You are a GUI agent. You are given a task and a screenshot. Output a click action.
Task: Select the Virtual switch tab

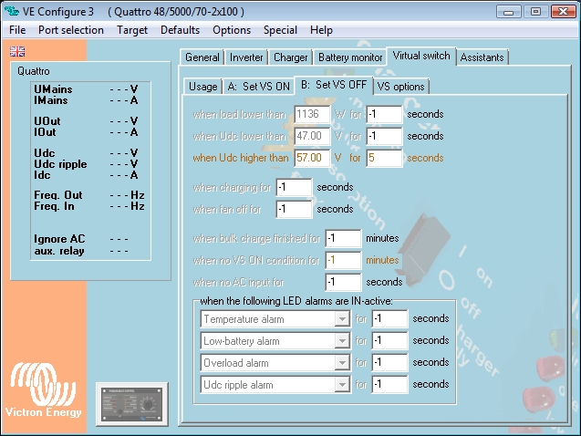(421, 56)
